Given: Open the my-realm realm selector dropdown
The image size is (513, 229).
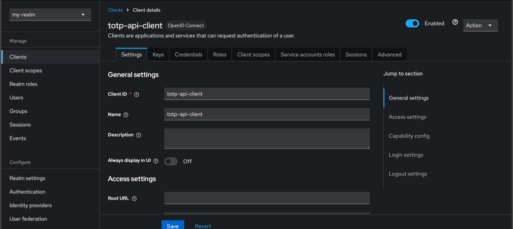Looking at the screenshot, I should [x=49, y=15].
